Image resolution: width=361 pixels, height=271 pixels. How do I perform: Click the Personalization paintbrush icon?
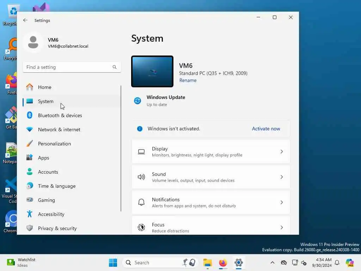(30, 143)
